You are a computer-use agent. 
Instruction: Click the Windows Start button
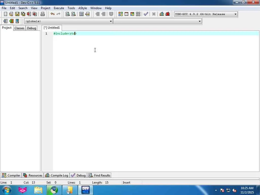point(7,190)
